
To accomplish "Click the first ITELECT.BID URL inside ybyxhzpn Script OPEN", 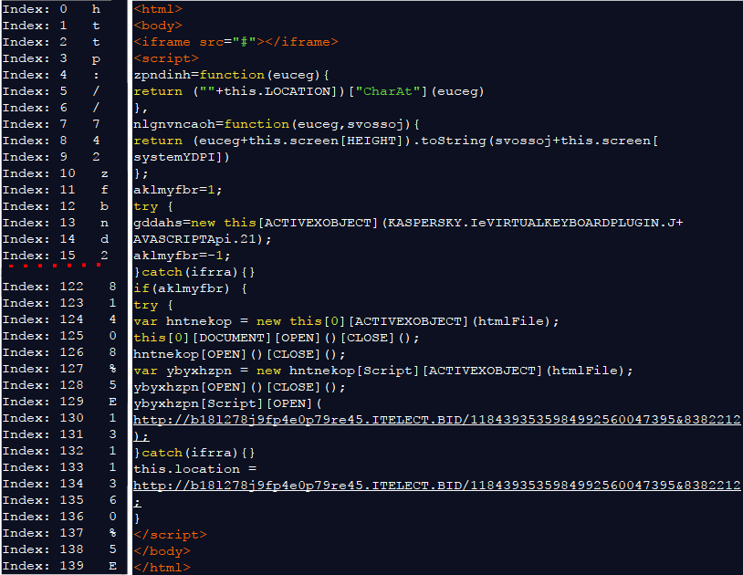I will (x=436, y=420).
